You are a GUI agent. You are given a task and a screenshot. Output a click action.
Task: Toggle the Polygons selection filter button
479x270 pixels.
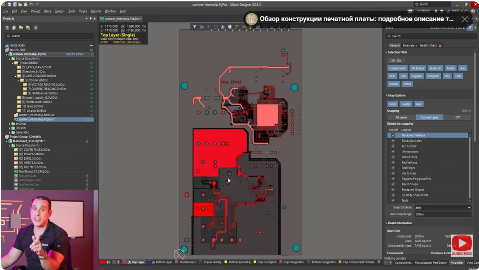(x=433, y=76)
